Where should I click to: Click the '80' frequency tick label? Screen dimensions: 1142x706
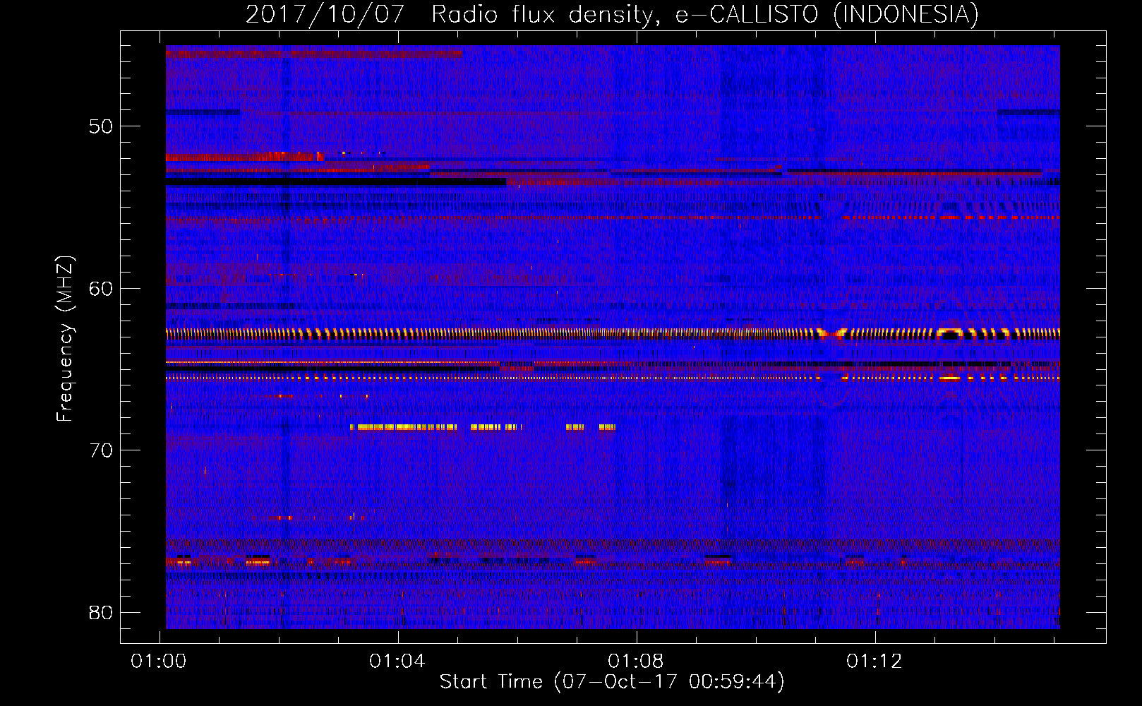tap(100, 612)
